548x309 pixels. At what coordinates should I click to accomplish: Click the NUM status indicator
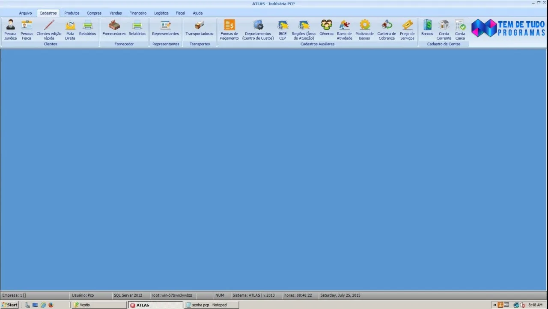[x=220, y=295]
